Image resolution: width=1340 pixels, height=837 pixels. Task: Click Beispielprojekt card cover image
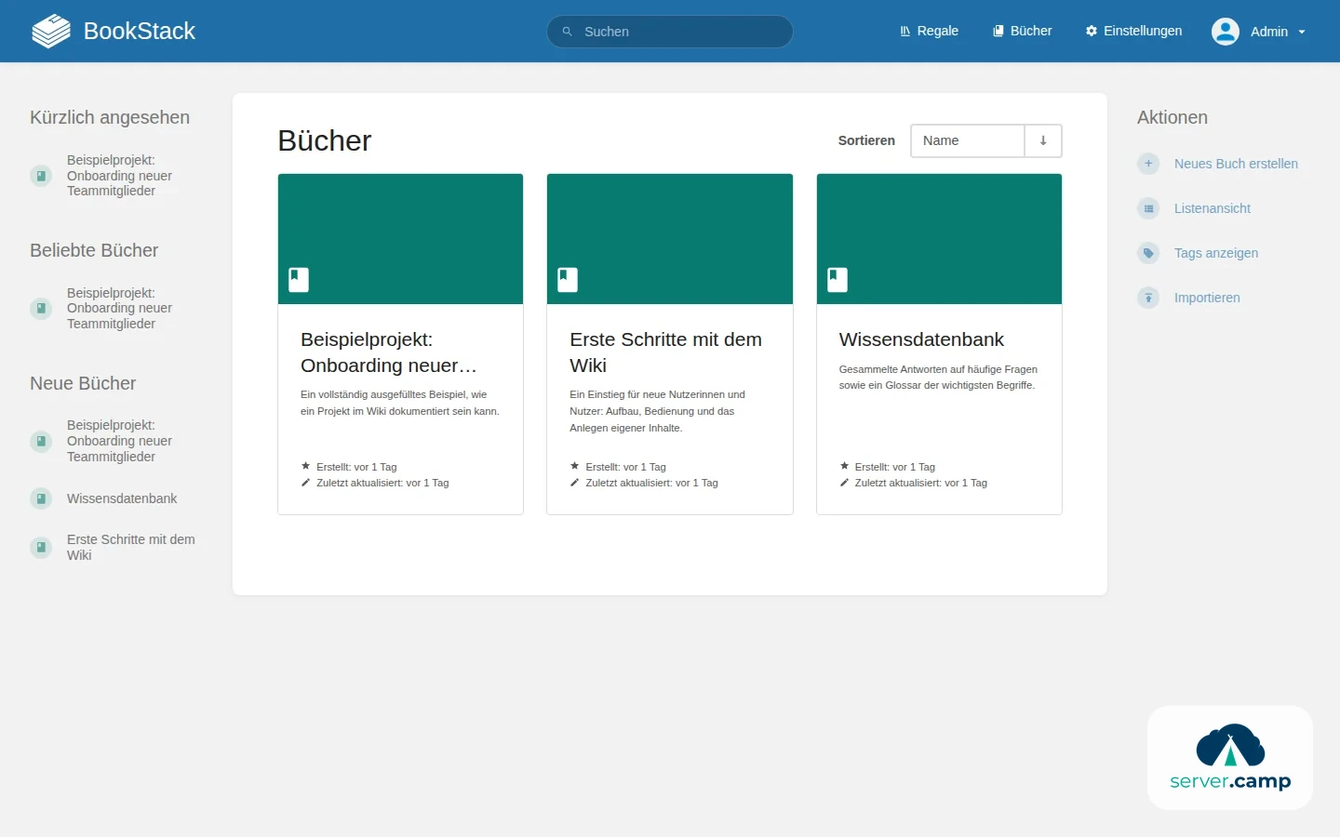tap(400, 239)
